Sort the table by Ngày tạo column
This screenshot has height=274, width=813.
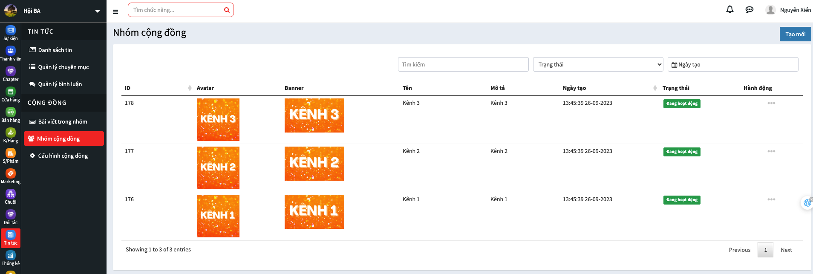655,88
